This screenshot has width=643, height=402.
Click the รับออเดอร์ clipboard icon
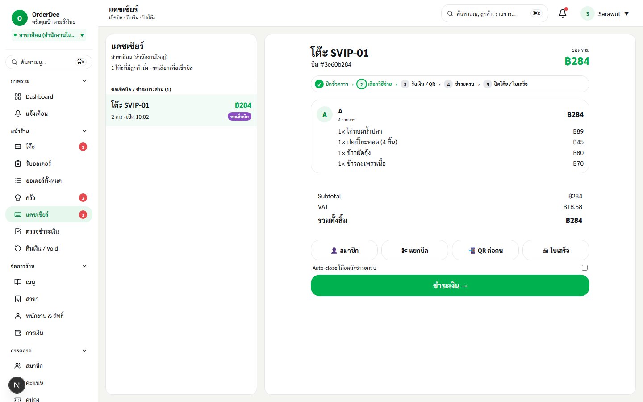tap(18, 163)
